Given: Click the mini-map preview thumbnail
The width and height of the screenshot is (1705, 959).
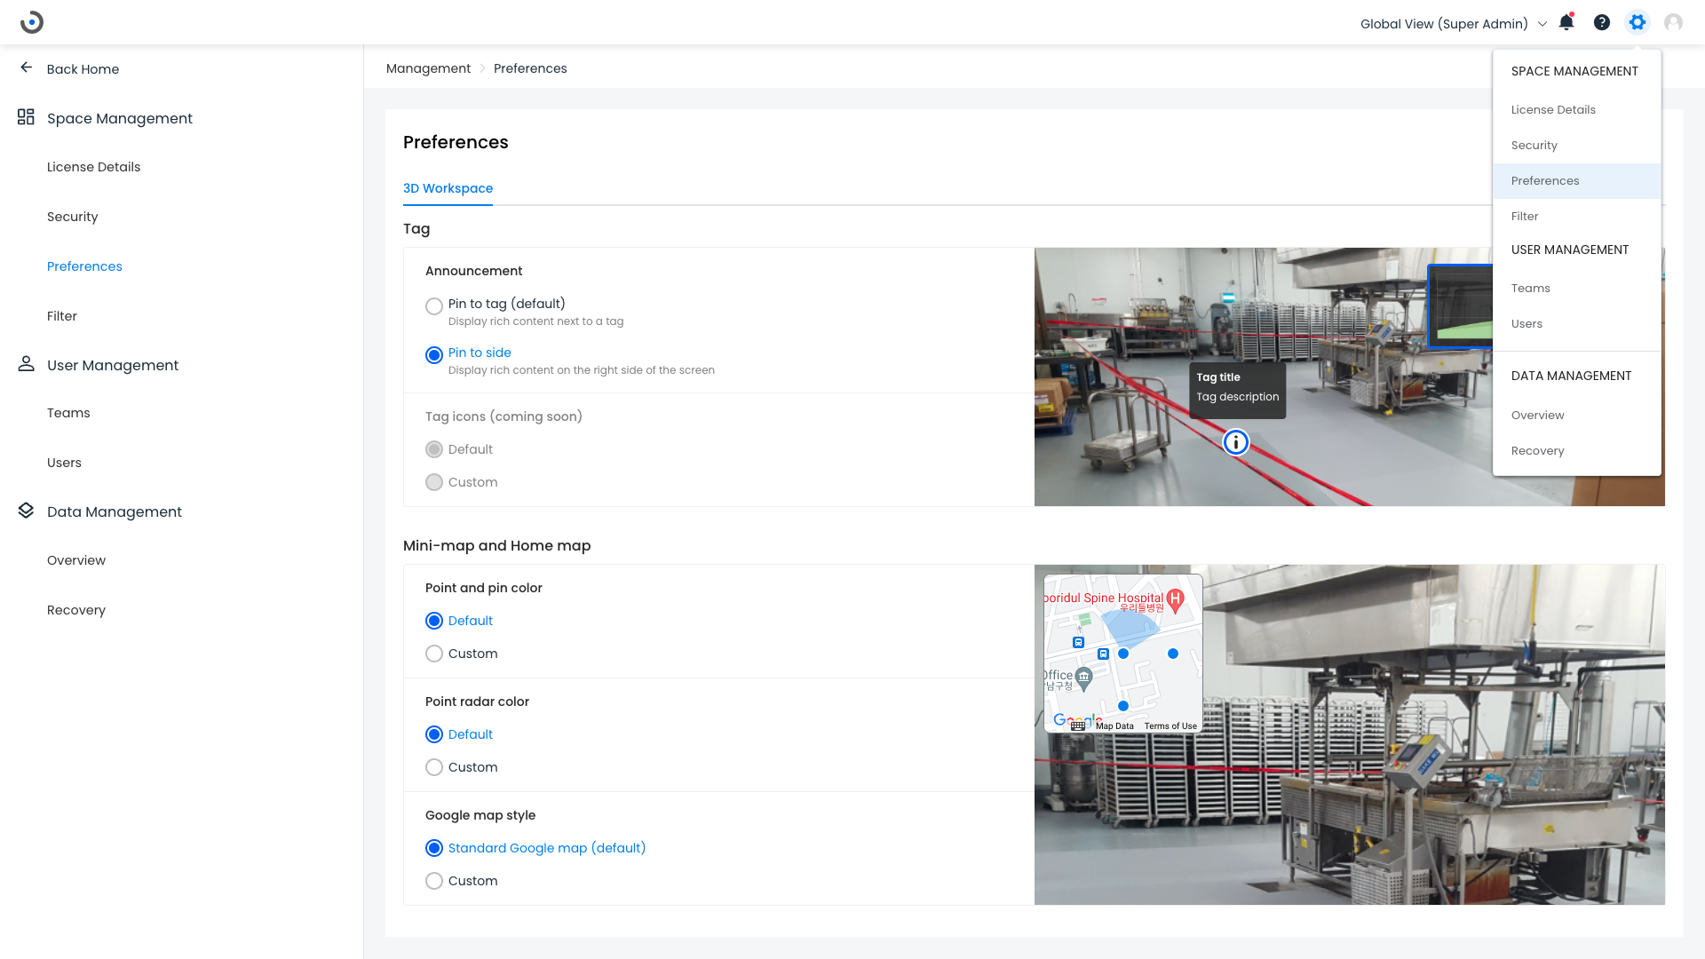Looking at the screenshot, I should click(1123, 653).
